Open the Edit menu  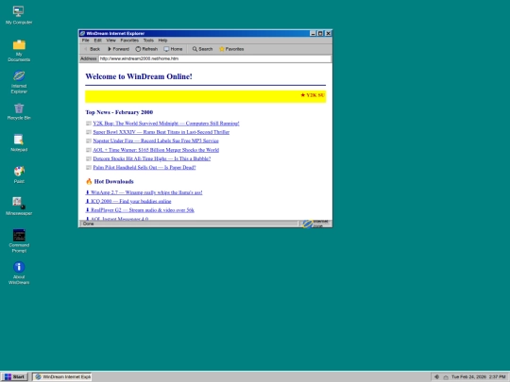coord(97,41)
